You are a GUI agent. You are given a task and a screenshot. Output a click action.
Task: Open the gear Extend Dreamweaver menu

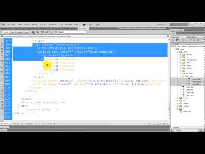click(91, 24)
